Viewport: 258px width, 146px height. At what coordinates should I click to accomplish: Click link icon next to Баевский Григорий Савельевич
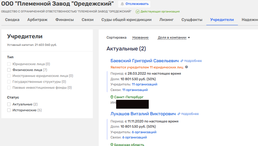click(182, 61)
